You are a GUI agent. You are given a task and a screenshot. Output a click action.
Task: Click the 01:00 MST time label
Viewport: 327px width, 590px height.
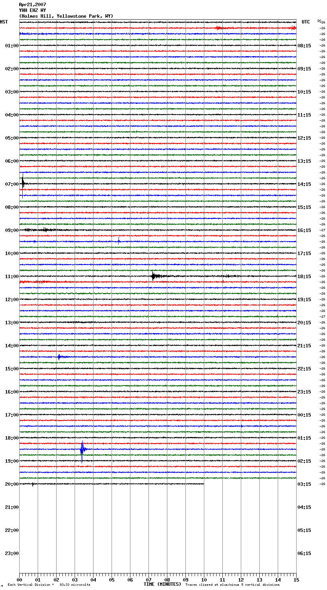point(12,46)
